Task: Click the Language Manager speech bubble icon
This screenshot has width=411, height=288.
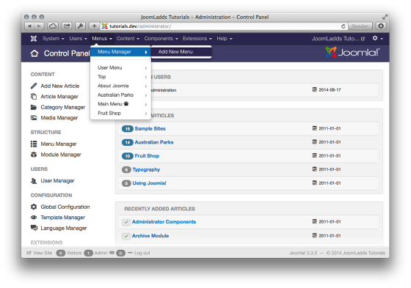Action: tap(34, 228)
